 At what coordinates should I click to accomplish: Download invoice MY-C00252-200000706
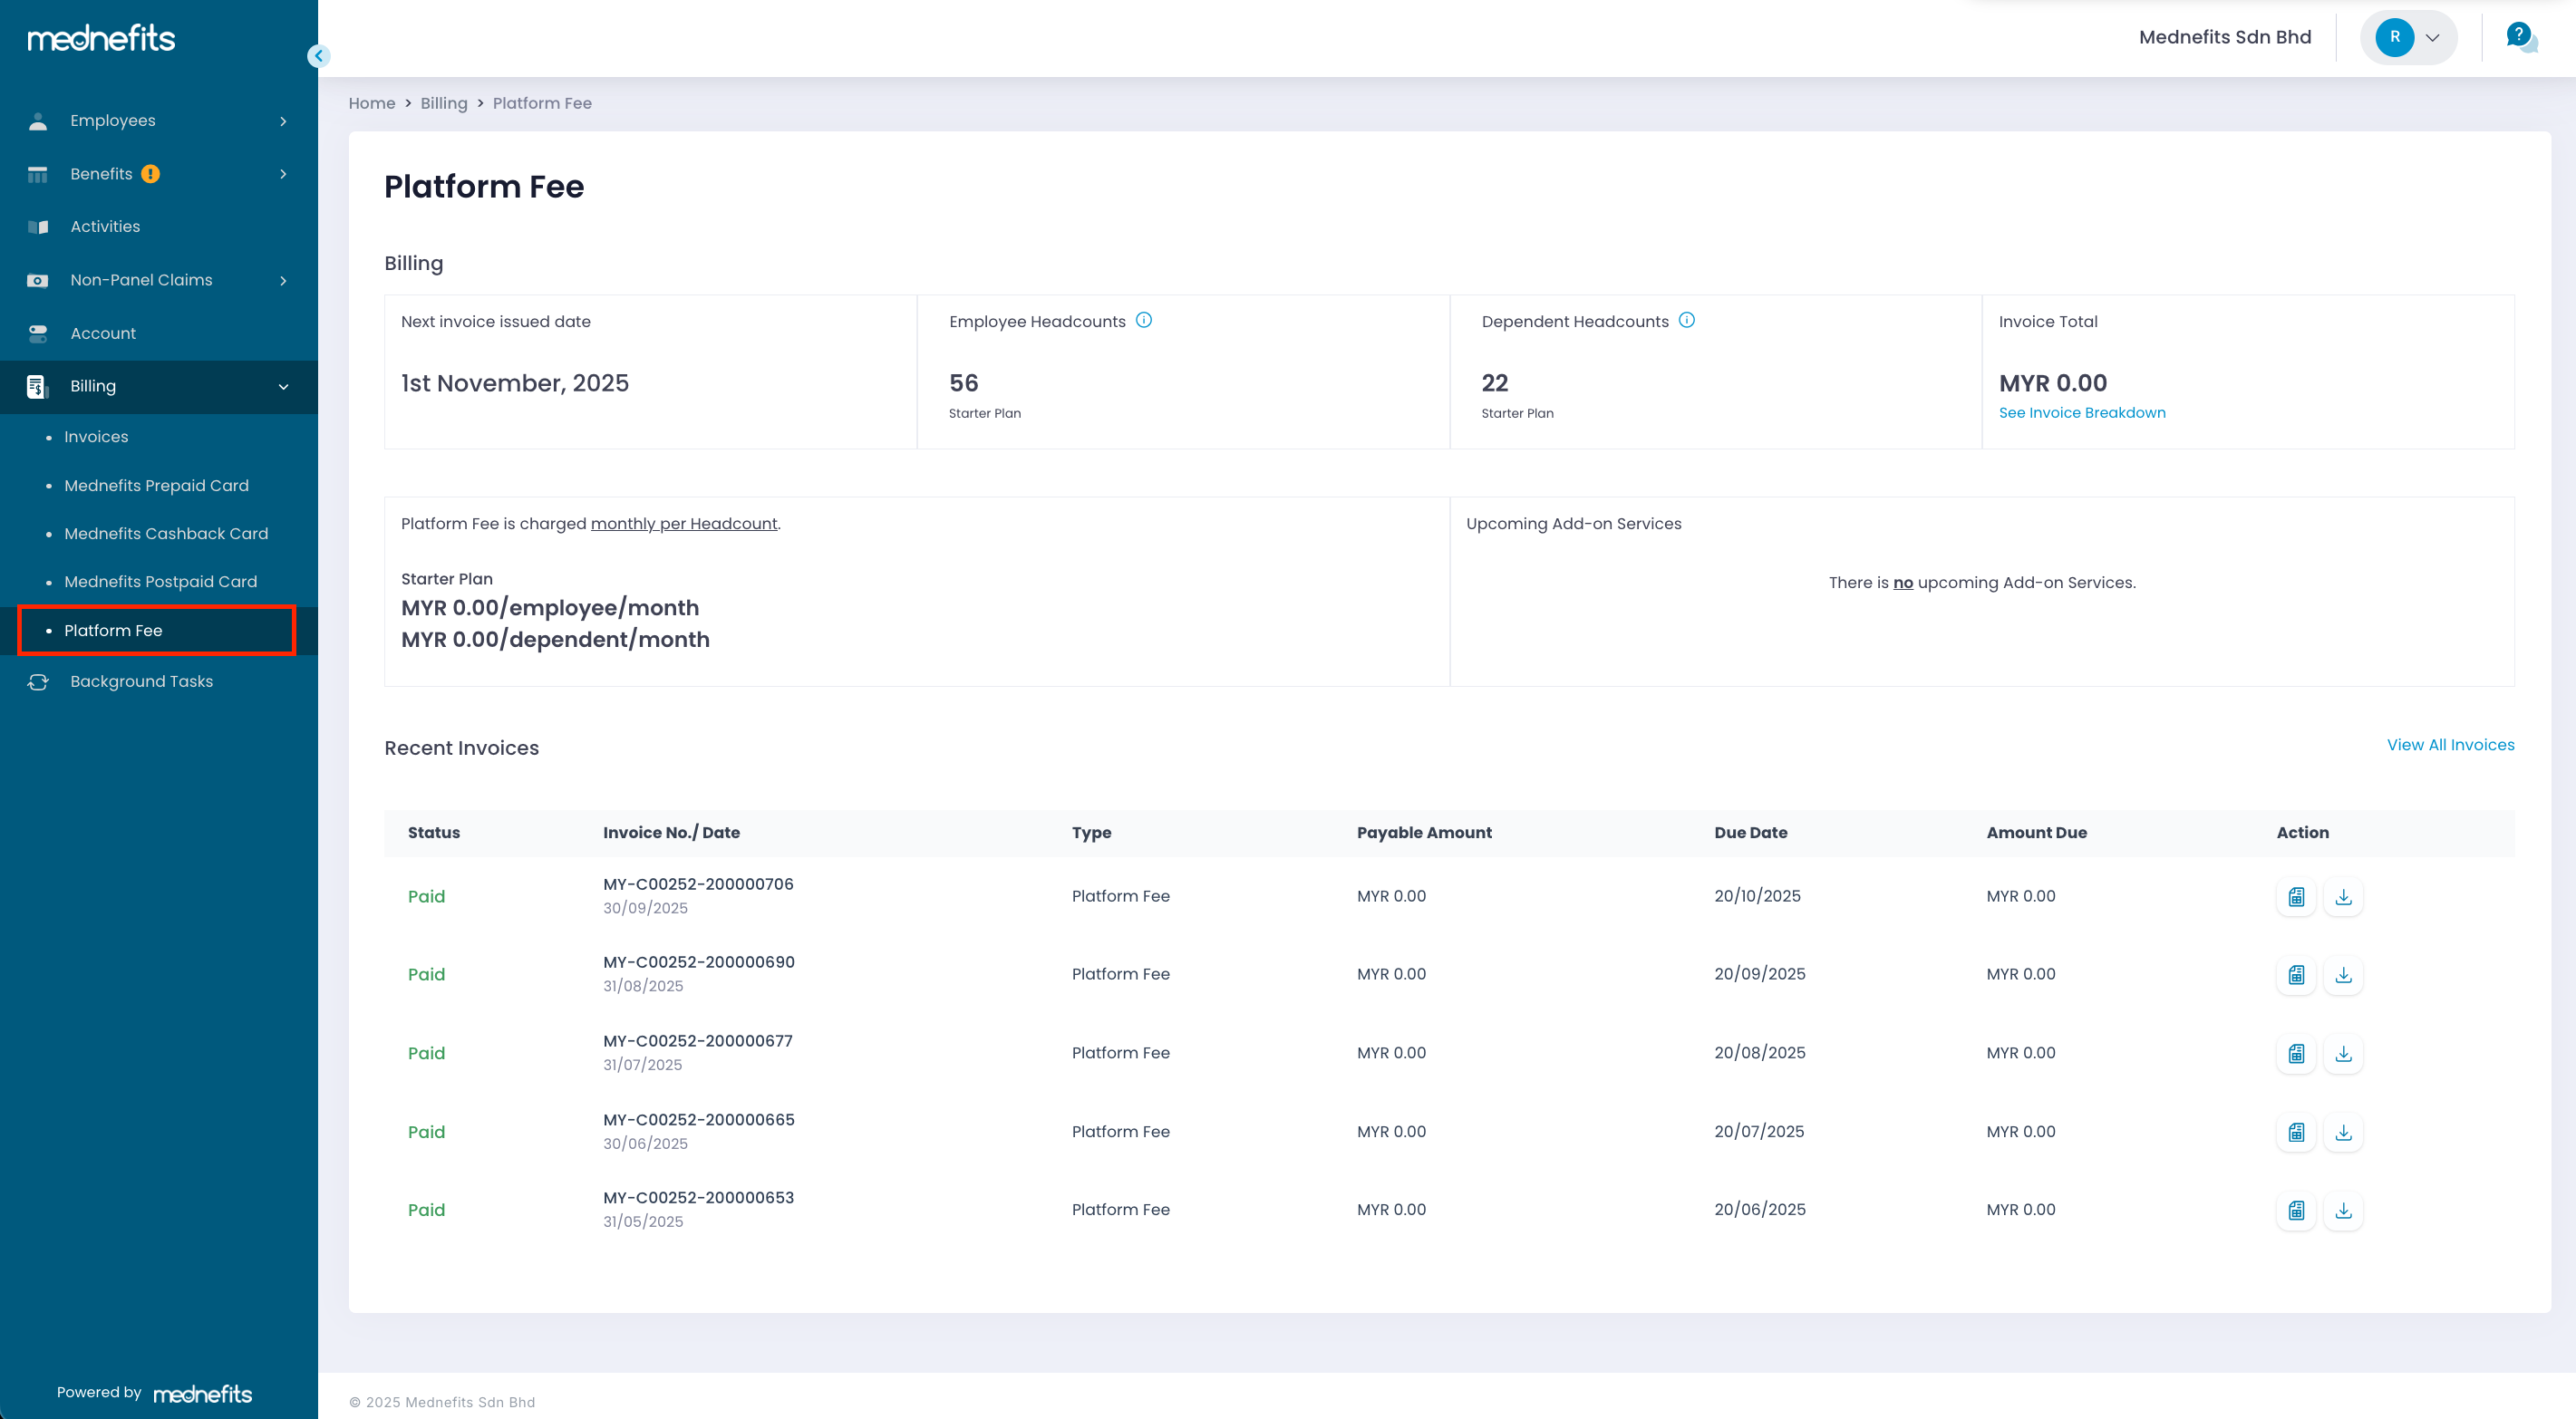[2343, 897]
